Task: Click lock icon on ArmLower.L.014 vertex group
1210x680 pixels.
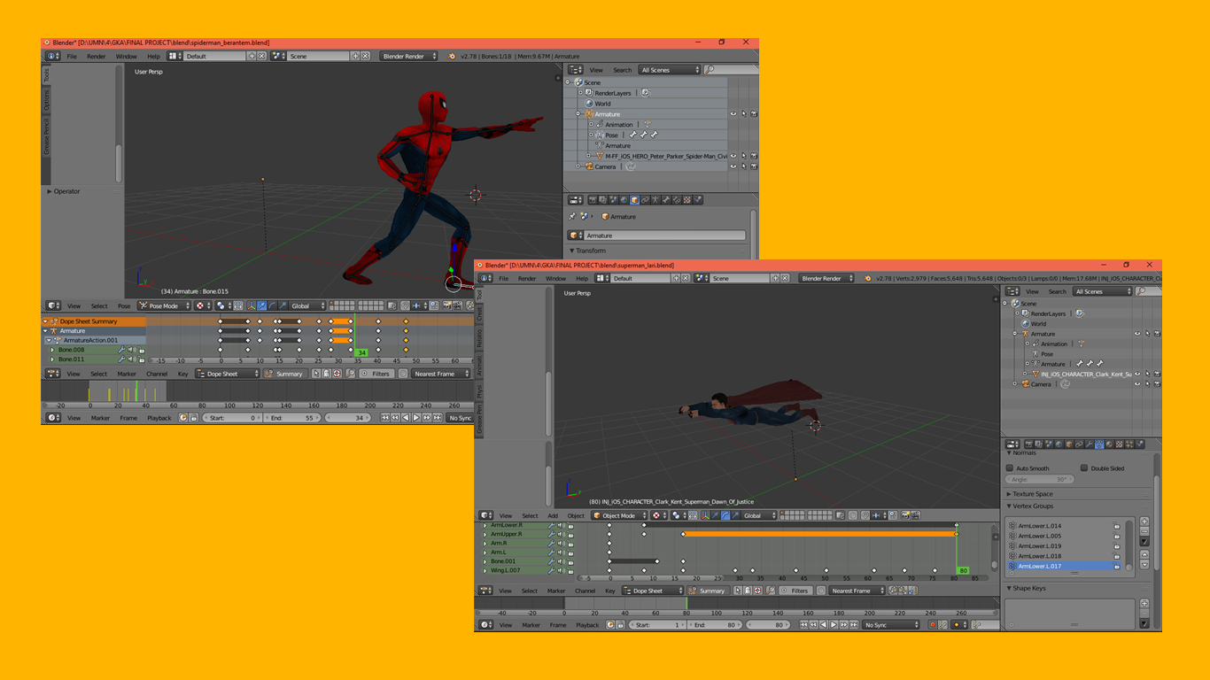Action: pyautogui.click(x=1117, y=526)
